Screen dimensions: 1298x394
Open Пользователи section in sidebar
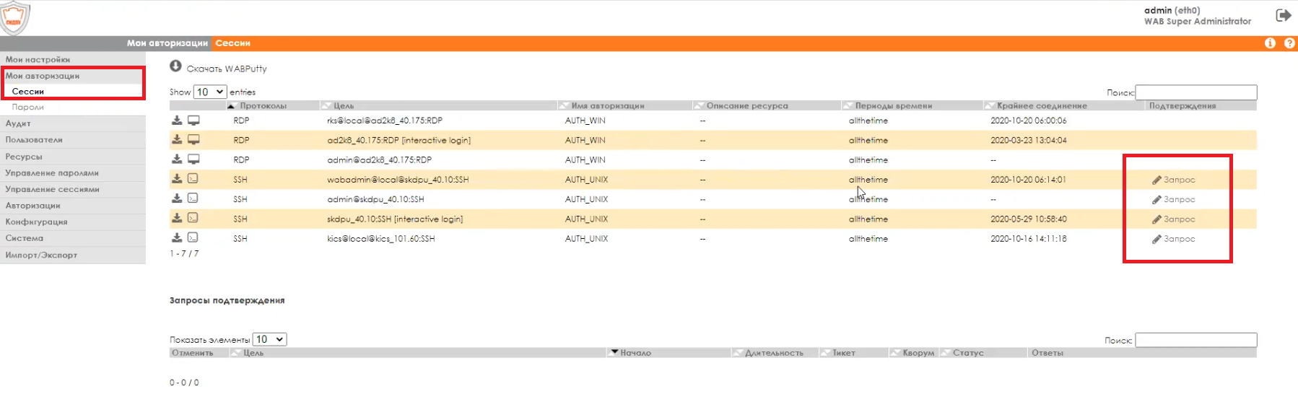tap(72, 140)
